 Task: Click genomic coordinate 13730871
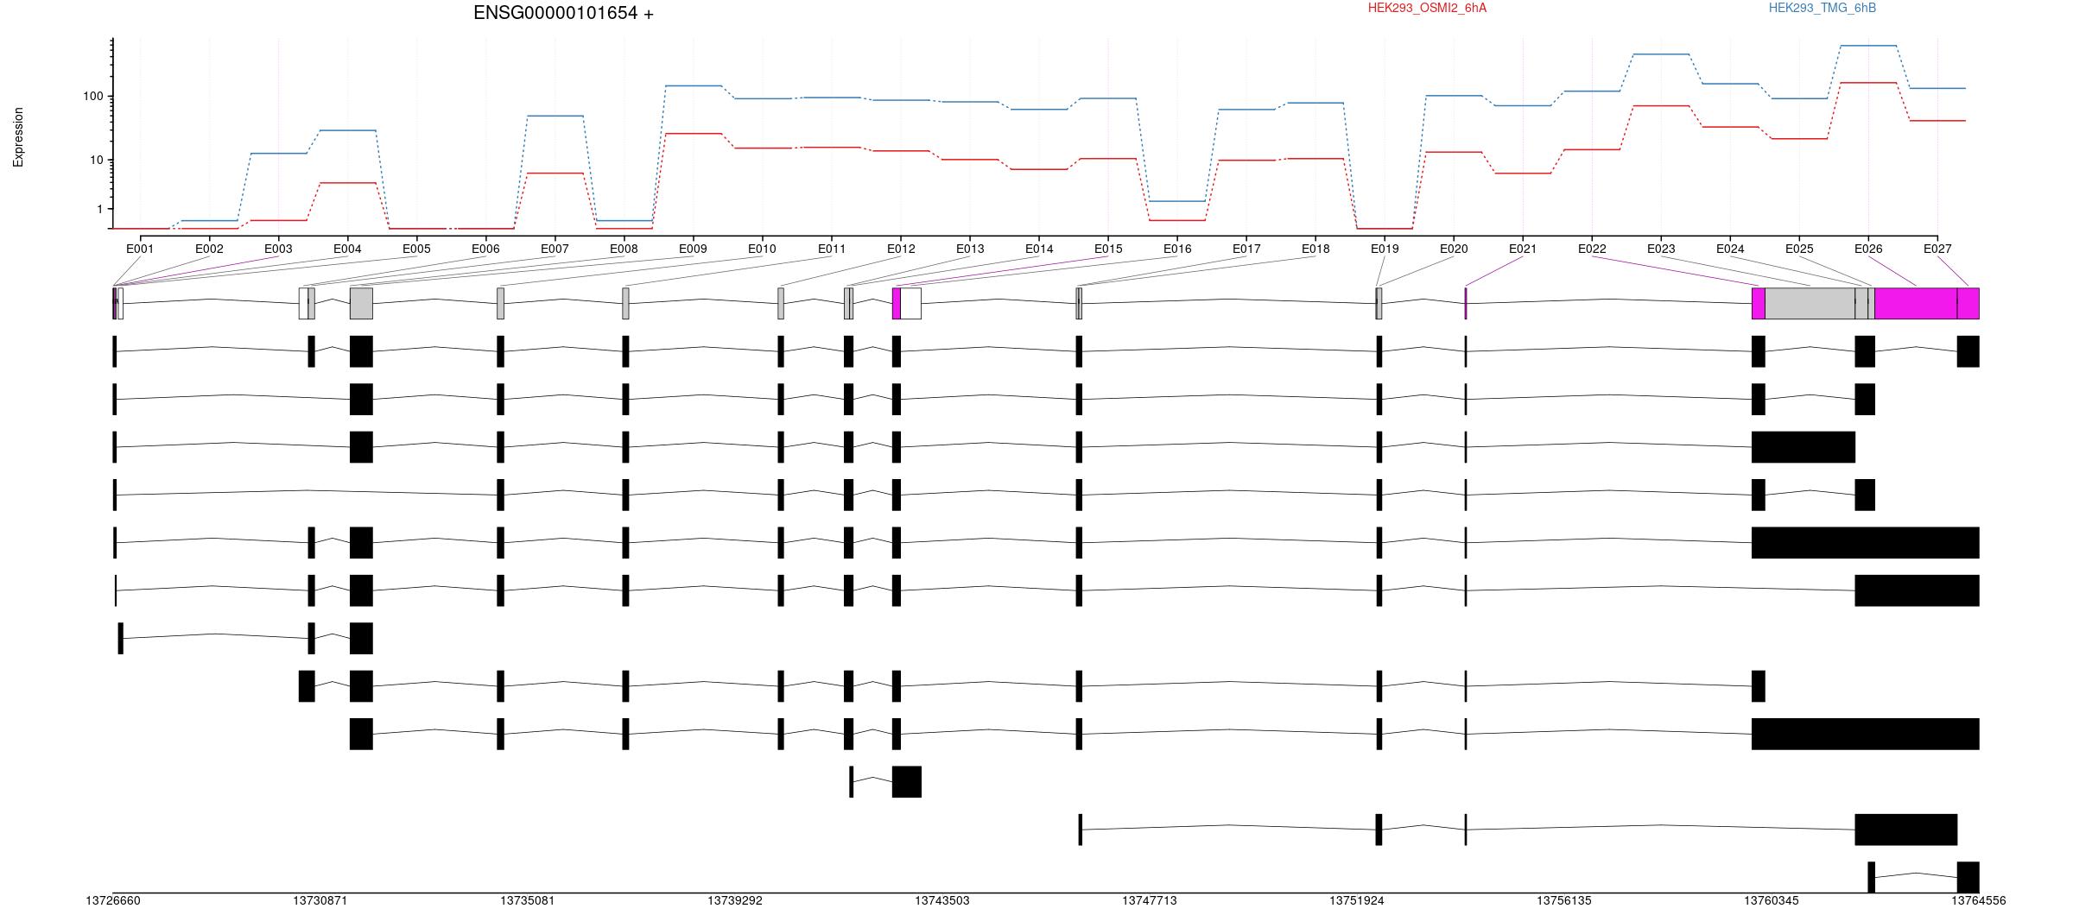point(320,900)
